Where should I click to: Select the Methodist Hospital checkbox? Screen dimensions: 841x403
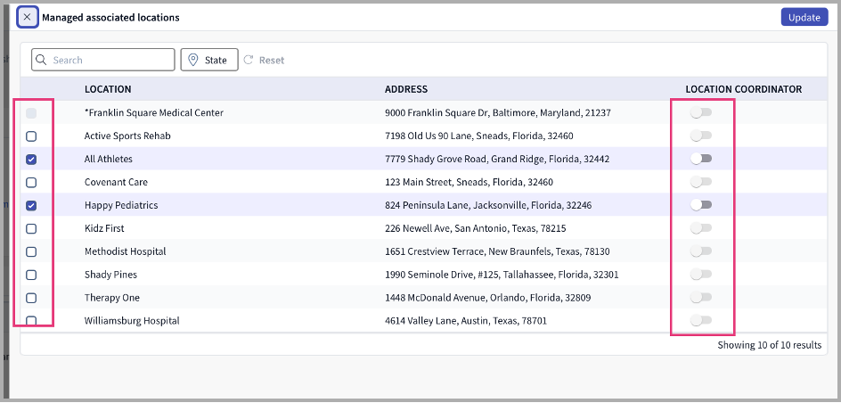pyautogui.click(x=31, y=252)
